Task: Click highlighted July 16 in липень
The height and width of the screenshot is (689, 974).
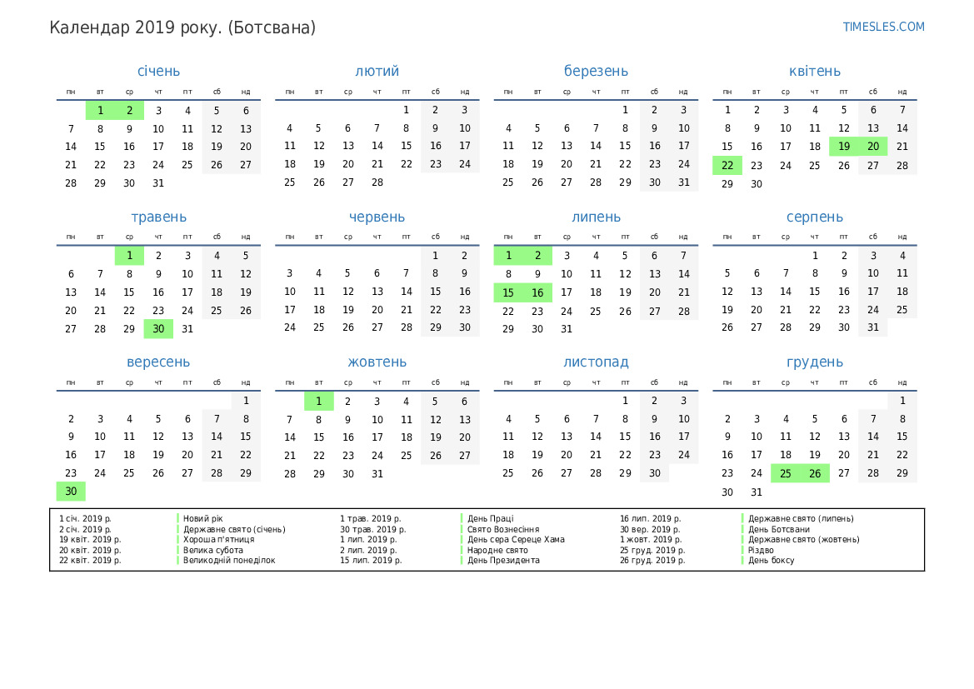Action: pos(537,292)
